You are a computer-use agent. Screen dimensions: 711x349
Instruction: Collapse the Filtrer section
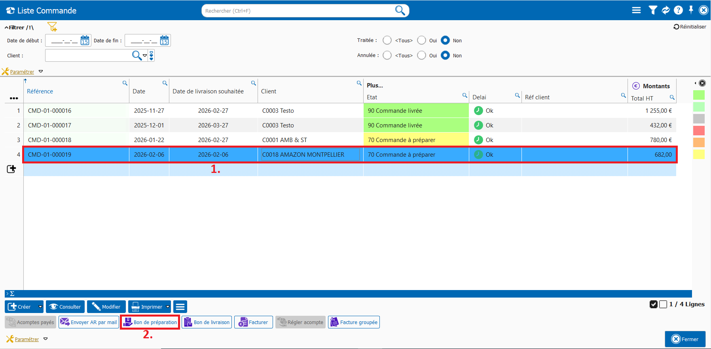tap(7, 28)
